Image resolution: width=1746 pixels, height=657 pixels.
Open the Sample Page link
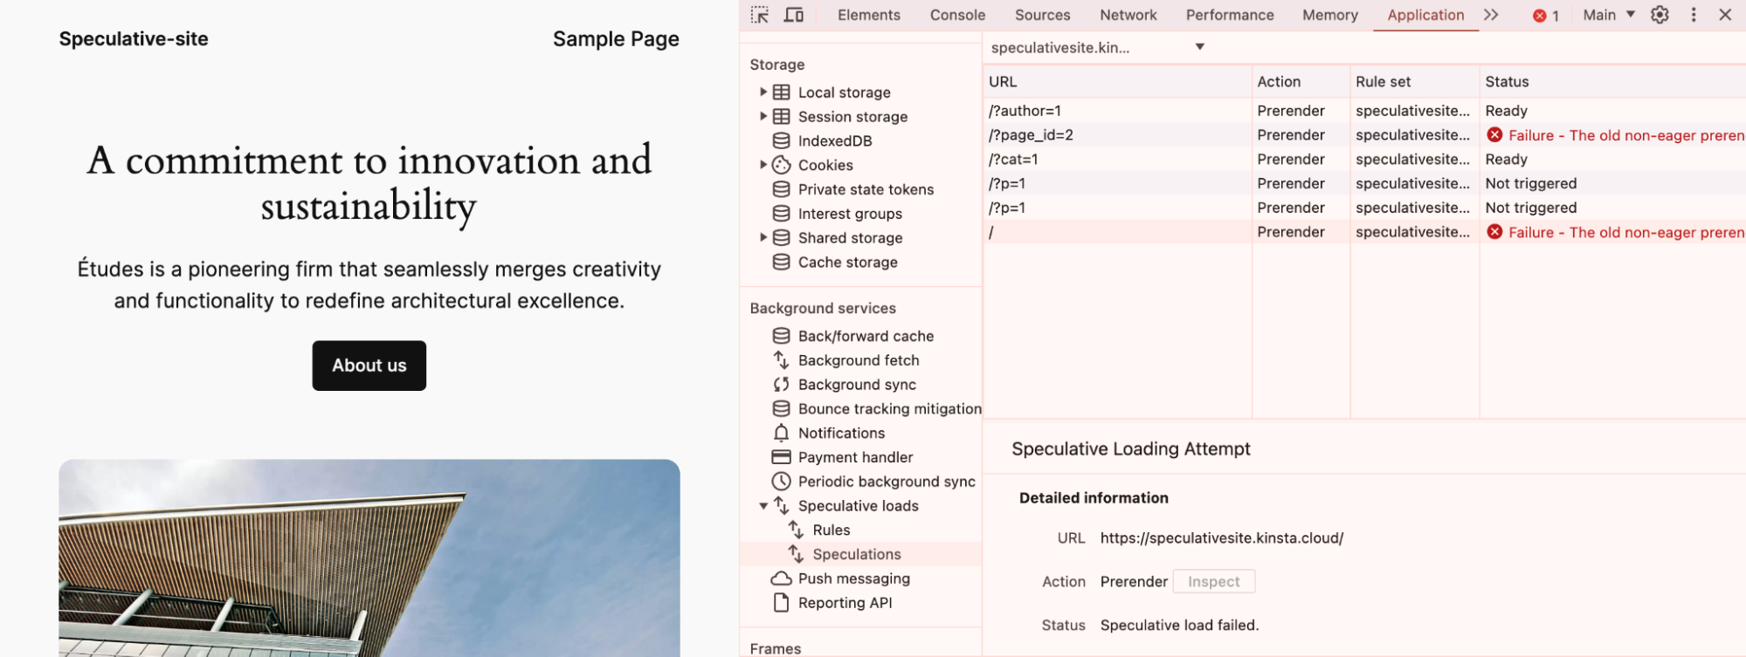coord(616,39)
